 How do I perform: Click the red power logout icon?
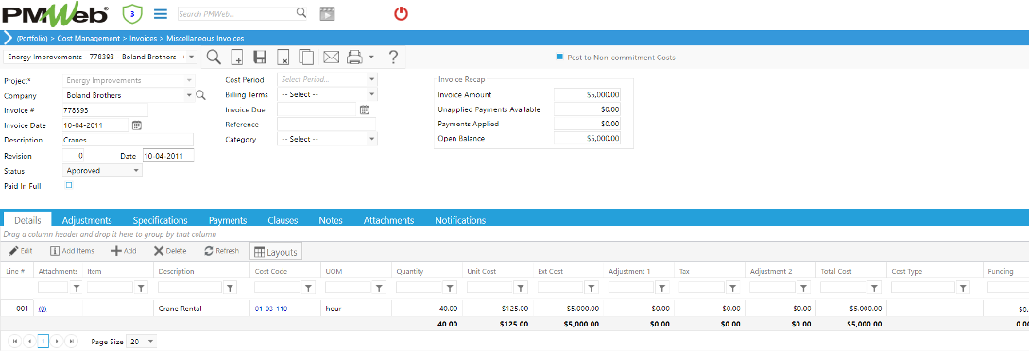click(401, 13)
